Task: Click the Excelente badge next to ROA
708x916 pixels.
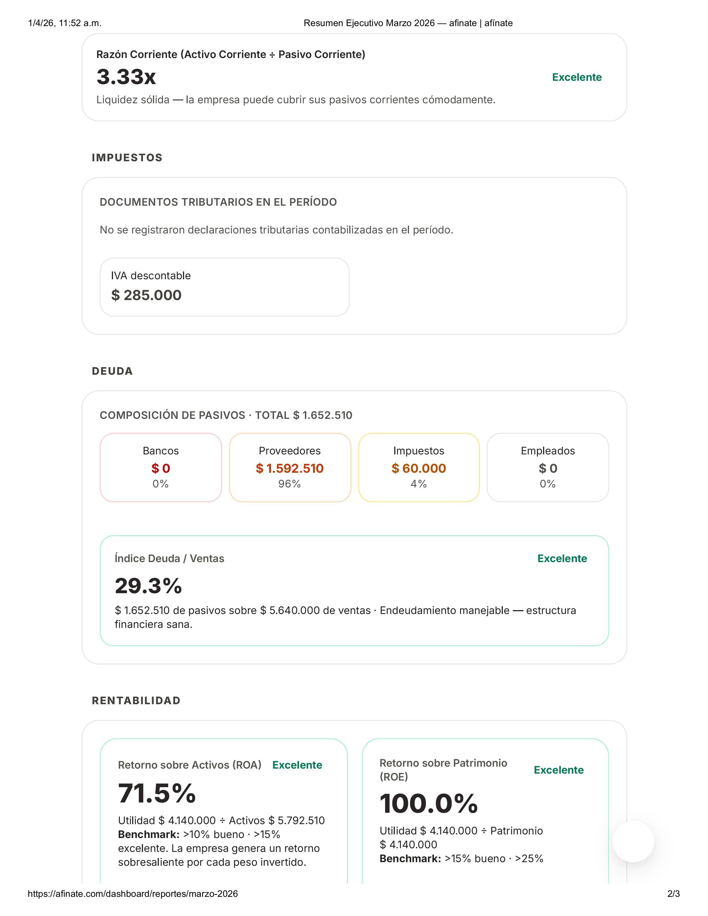Action: tap(297, 765)
